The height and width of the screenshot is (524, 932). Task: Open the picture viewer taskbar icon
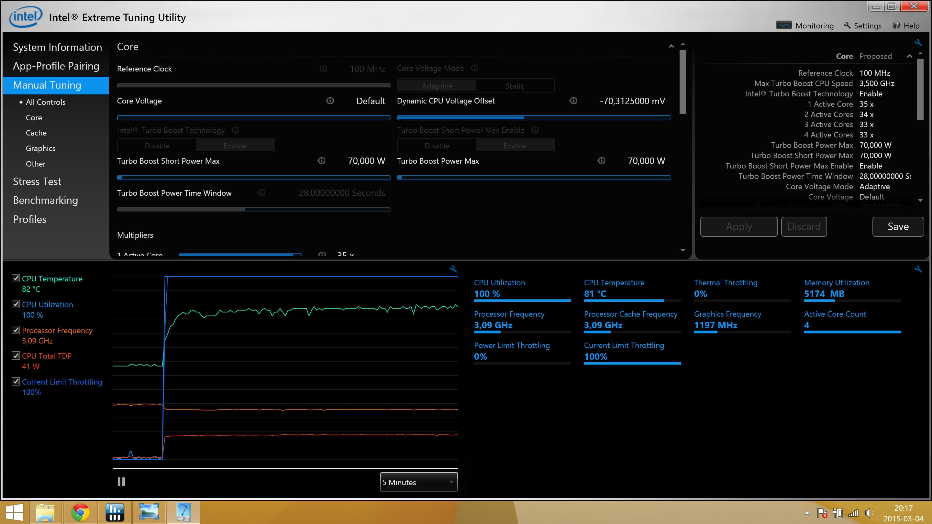(x=149, y=512)
